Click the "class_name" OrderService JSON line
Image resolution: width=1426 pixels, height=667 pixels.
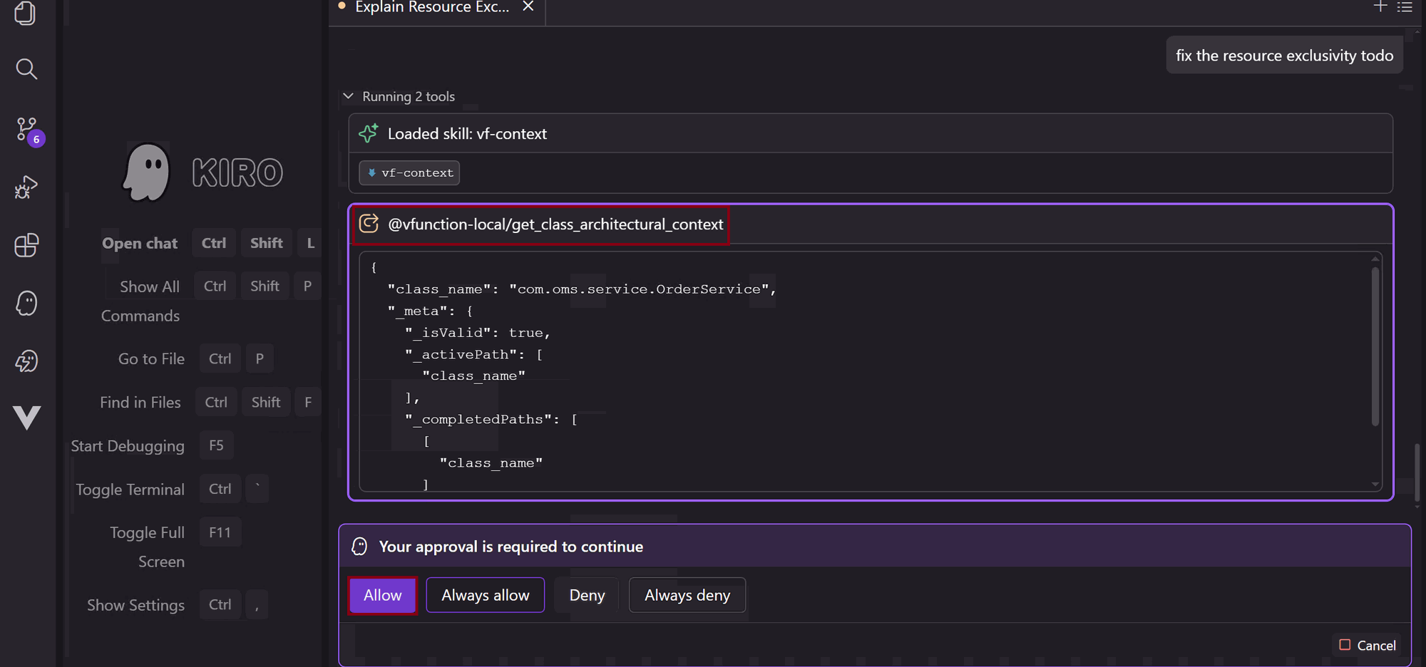pyautogui.click(x=582, y=289)
